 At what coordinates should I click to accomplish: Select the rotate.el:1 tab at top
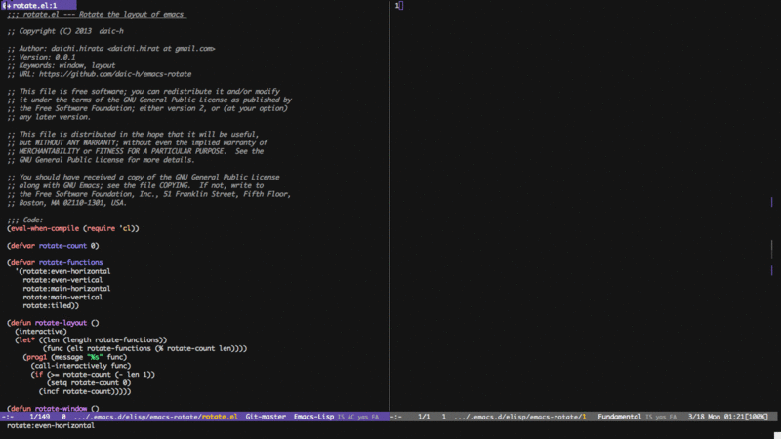(39, 5)
